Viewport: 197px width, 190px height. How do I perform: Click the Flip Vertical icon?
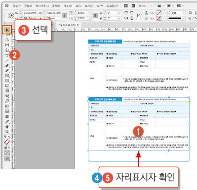132,18
